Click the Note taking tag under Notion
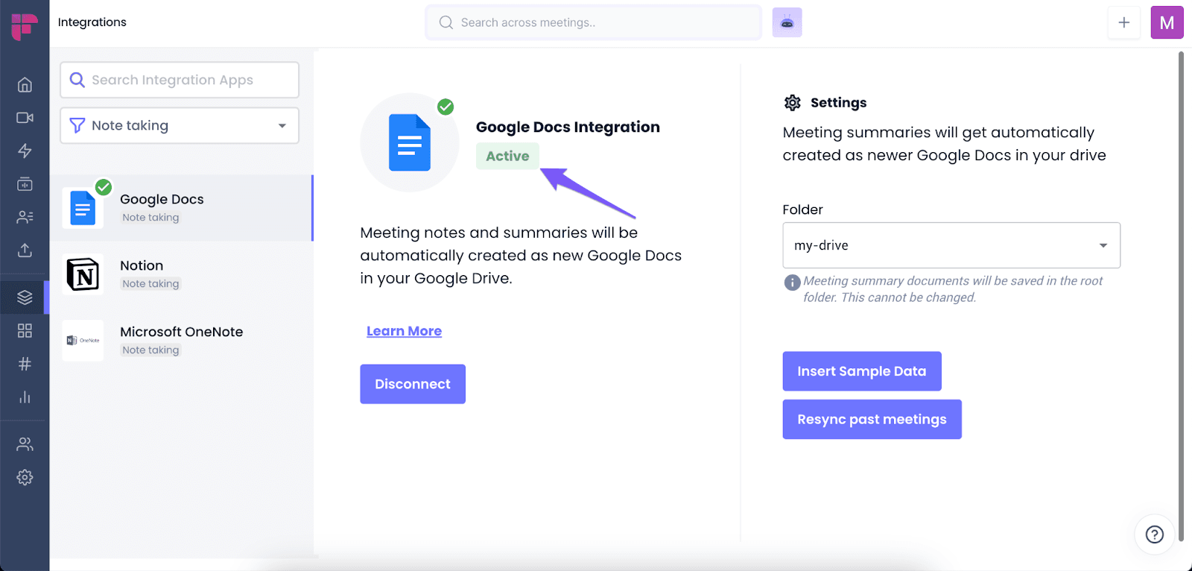The width and height of the screenshot is (1192, 571). (x=150, y=284)
